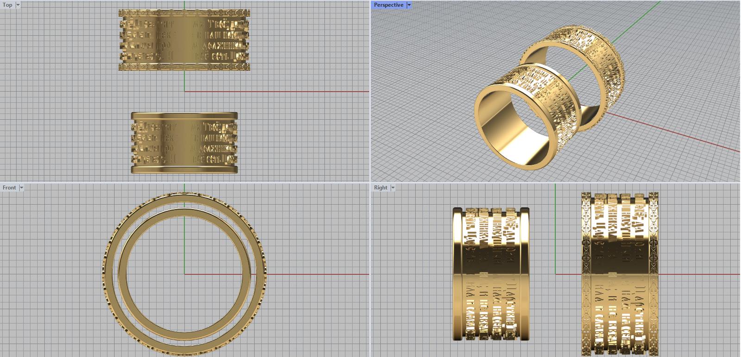This screenshot has width=741, height=357.
Task: Expand the Right viewport menu arrow
Action: click(393, 188)
